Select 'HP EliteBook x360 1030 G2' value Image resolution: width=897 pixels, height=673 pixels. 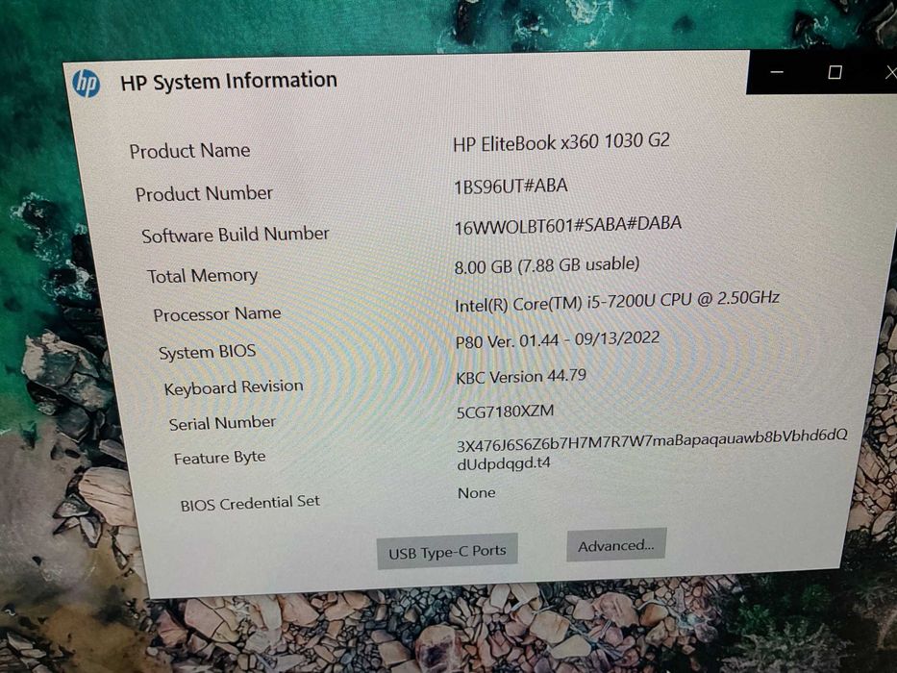tap(561, 142)
